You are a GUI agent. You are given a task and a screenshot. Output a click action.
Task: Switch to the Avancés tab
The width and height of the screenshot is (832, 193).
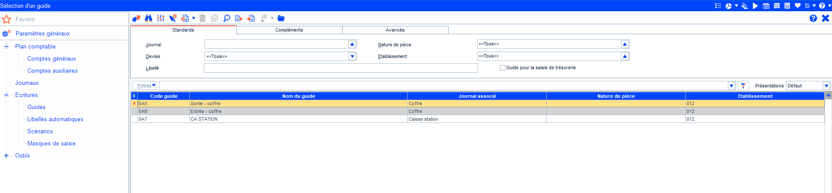coord(395,30)
